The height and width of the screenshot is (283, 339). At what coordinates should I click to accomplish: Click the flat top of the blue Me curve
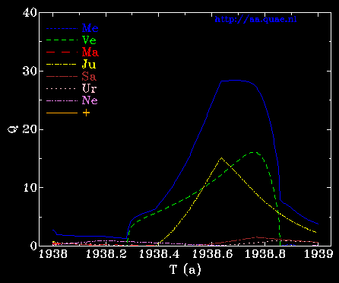(x=236, y=80)
